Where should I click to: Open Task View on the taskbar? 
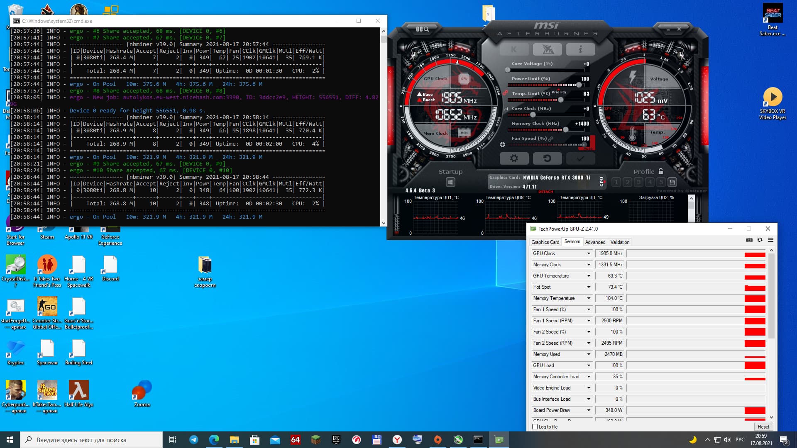(x=173, y=440)
